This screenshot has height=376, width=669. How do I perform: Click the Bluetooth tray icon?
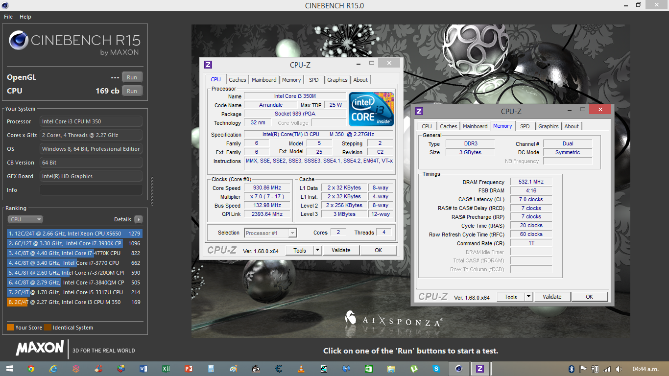[572, 369]
